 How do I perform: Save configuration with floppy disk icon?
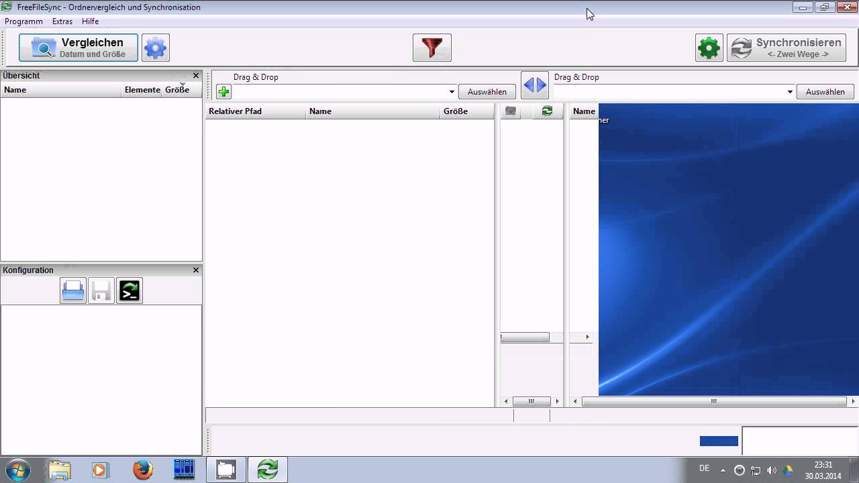tap(101, 290)
